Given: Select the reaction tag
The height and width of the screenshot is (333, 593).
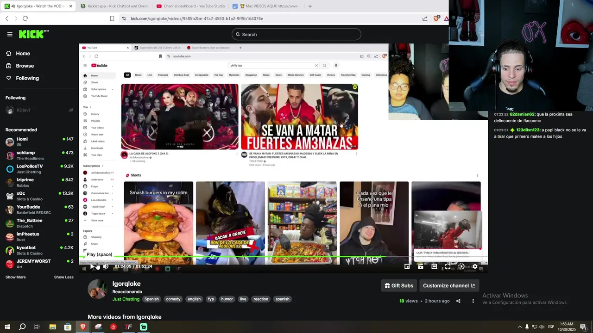Looking at the screenshot, I should tap(261, 299).
